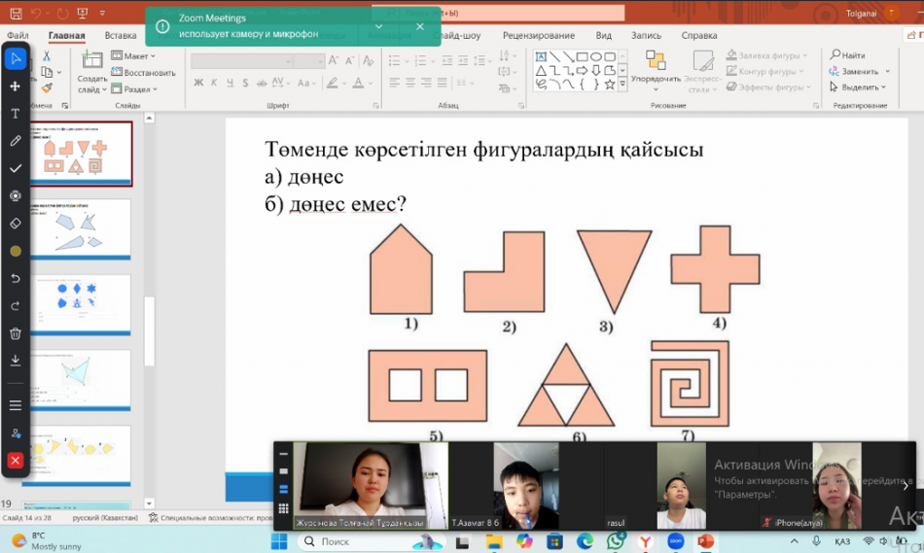The image size is (924, 553).
Task: Toggle italic К formatting
Action: point(214,83)
